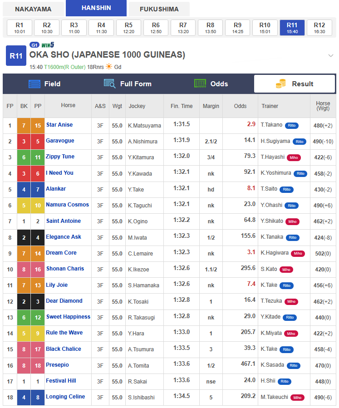Viewport: 339px width, 408px height.
Task: Click jockey K.Matsuyama name
Action: [x=144, y=126]
